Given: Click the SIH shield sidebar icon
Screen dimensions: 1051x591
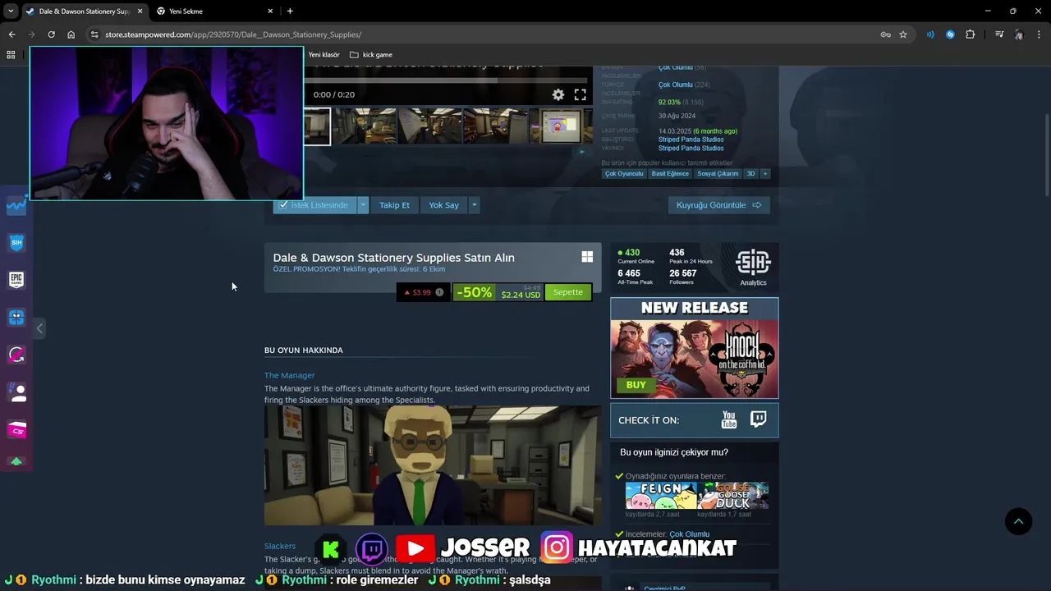Looking at the screenshot, I should tap(16, 243).
